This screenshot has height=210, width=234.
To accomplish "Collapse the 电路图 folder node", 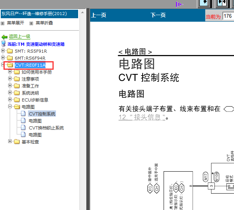I will coord(10,106).
